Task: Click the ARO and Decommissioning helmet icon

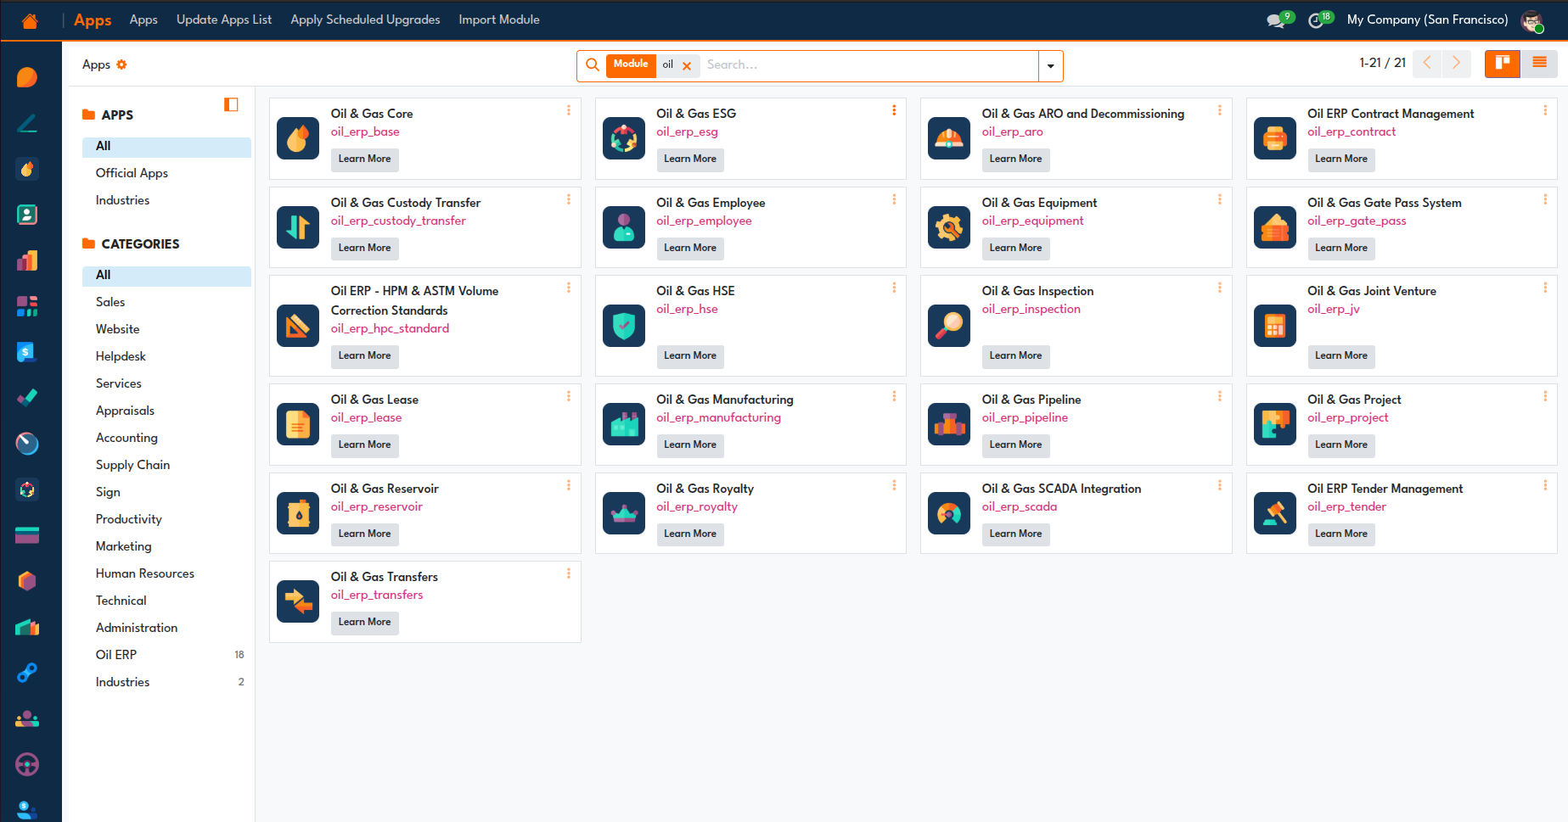Action: point(949,138)
